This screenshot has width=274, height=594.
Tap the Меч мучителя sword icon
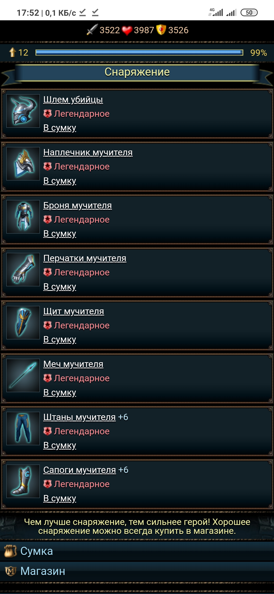(23, 375)
